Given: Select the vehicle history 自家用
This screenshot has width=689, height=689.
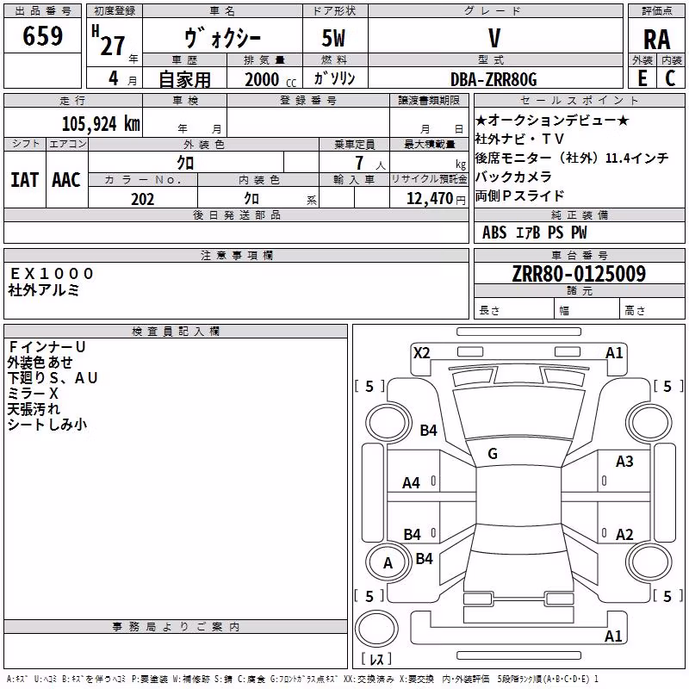Looking at the screenshot, I should [x=184, y=79].
